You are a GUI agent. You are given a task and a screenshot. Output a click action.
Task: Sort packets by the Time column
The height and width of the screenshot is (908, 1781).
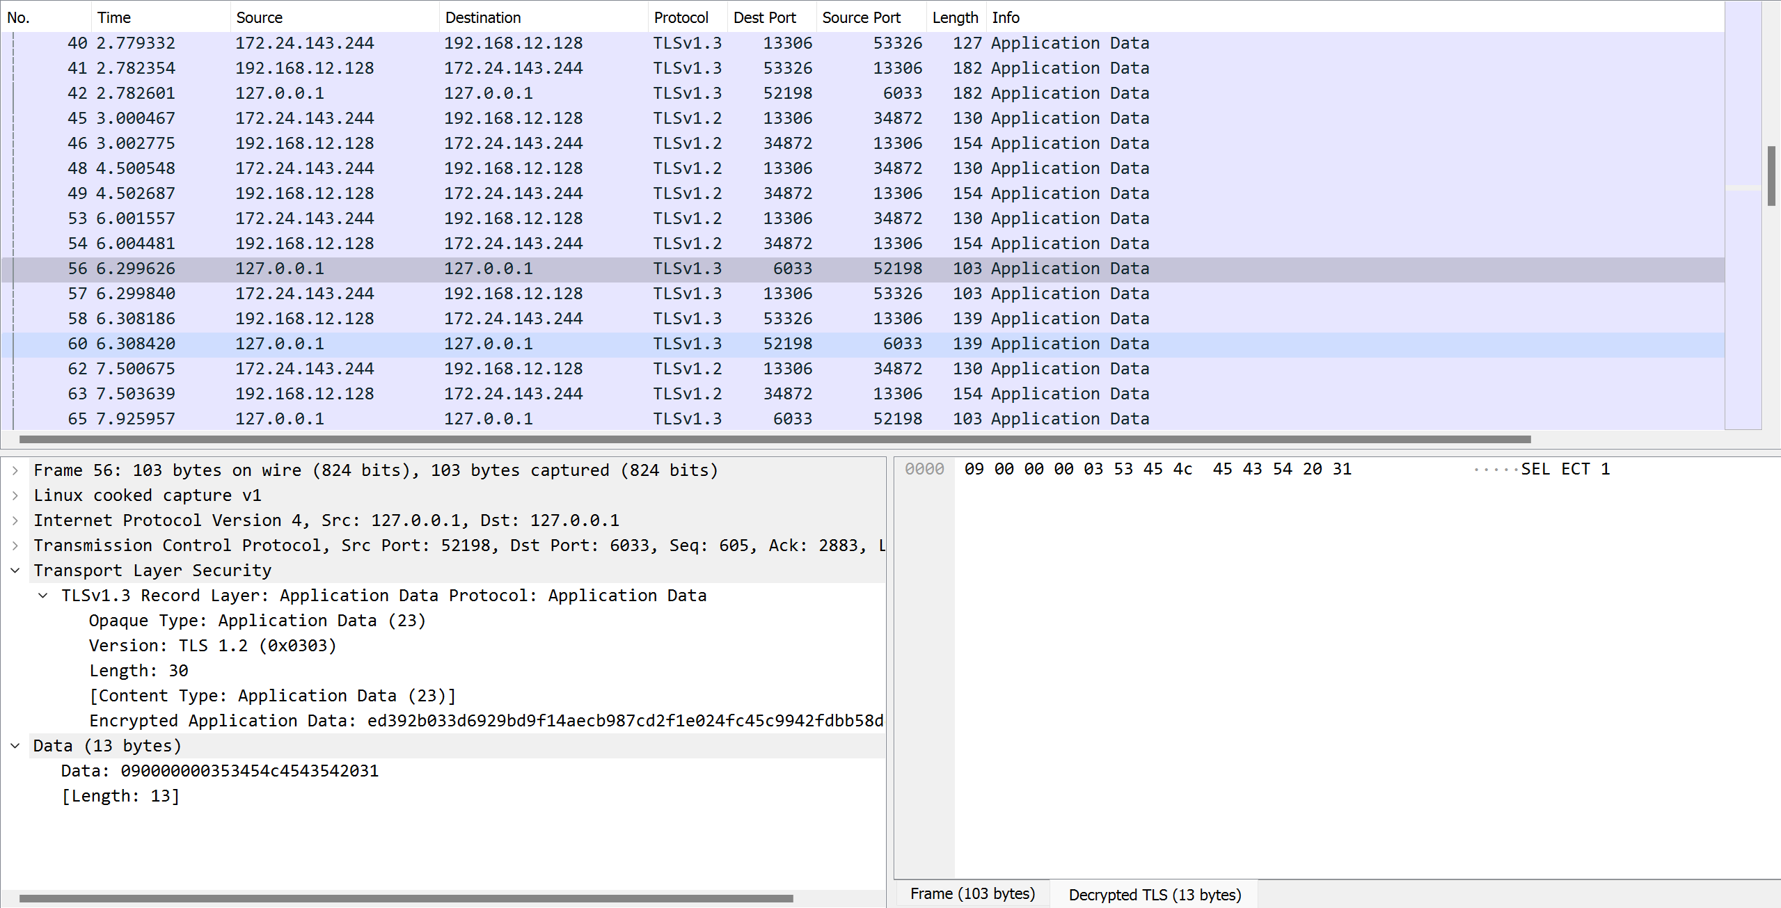113,17
